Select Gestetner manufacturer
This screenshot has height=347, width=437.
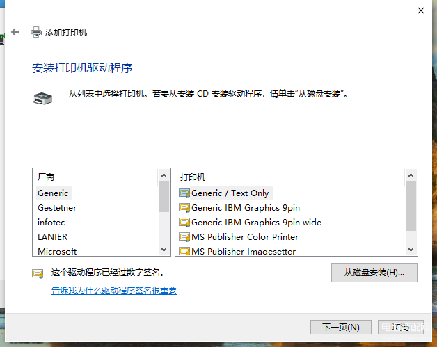pyautogui.click(x=57, y=208)
